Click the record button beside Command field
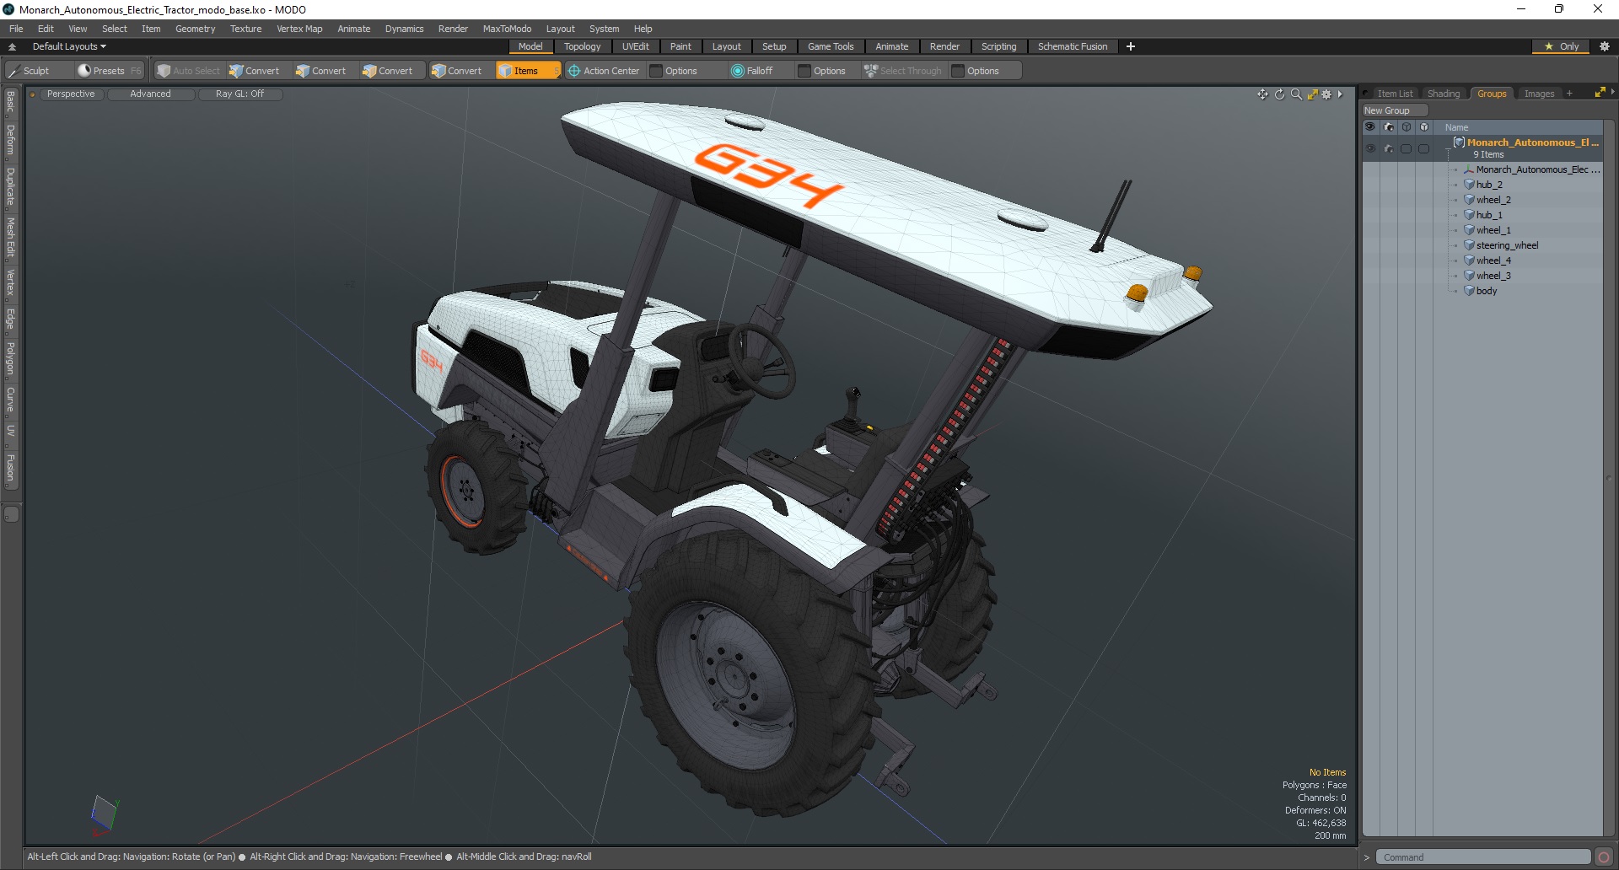The image size is (1619, 870). tap(1604, 857)
